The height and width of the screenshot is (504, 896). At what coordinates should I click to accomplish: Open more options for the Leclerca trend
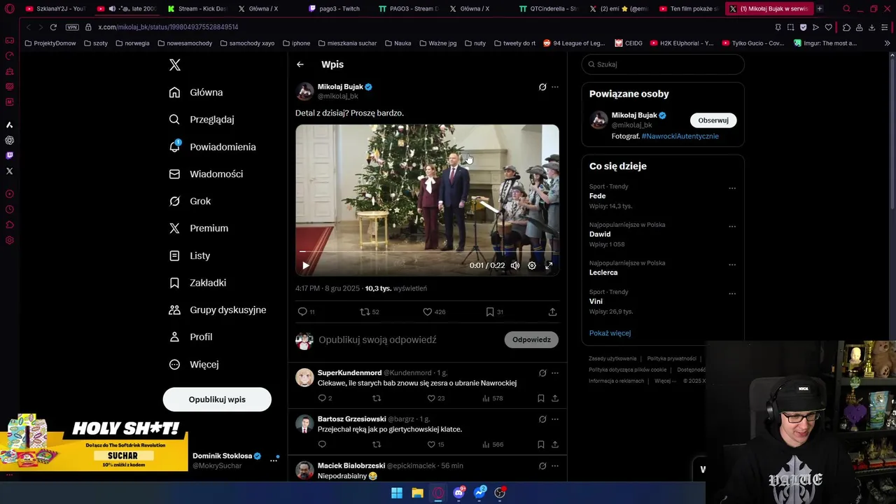pos(732,265)
